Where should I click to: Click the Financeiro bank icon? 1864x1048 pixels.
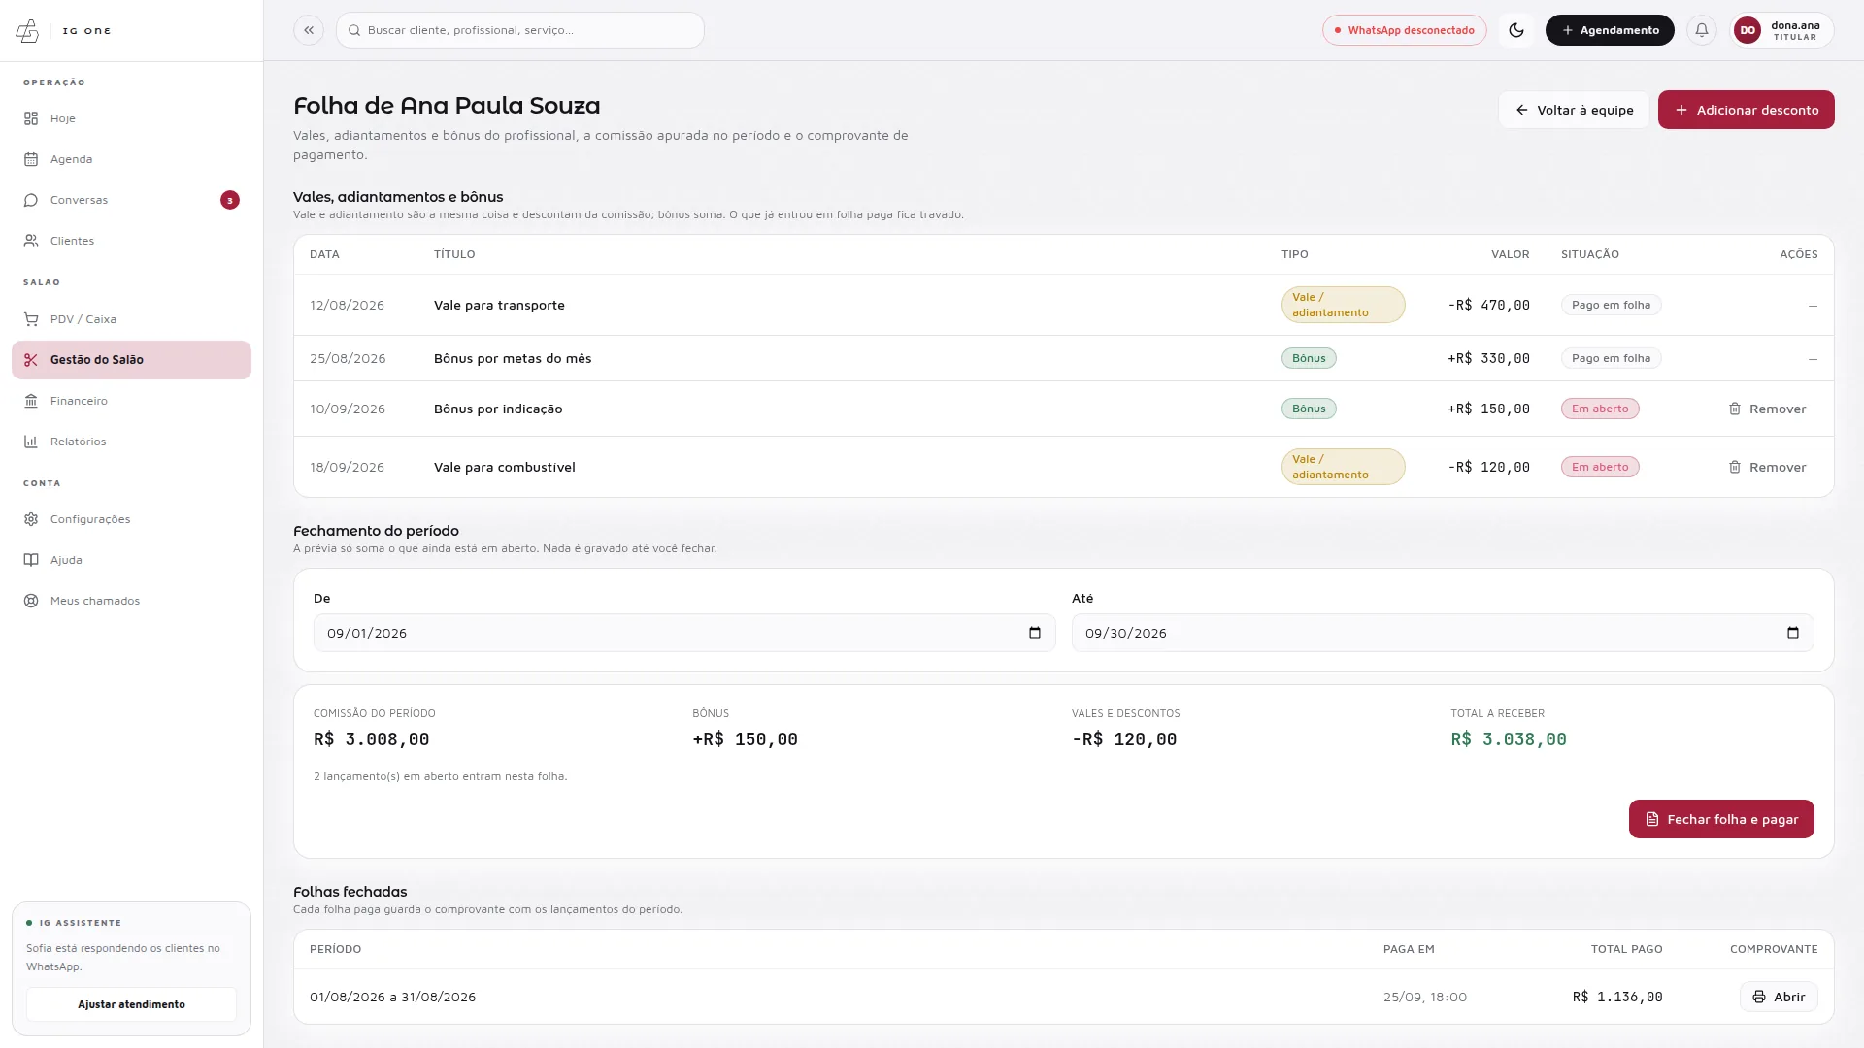31,401
